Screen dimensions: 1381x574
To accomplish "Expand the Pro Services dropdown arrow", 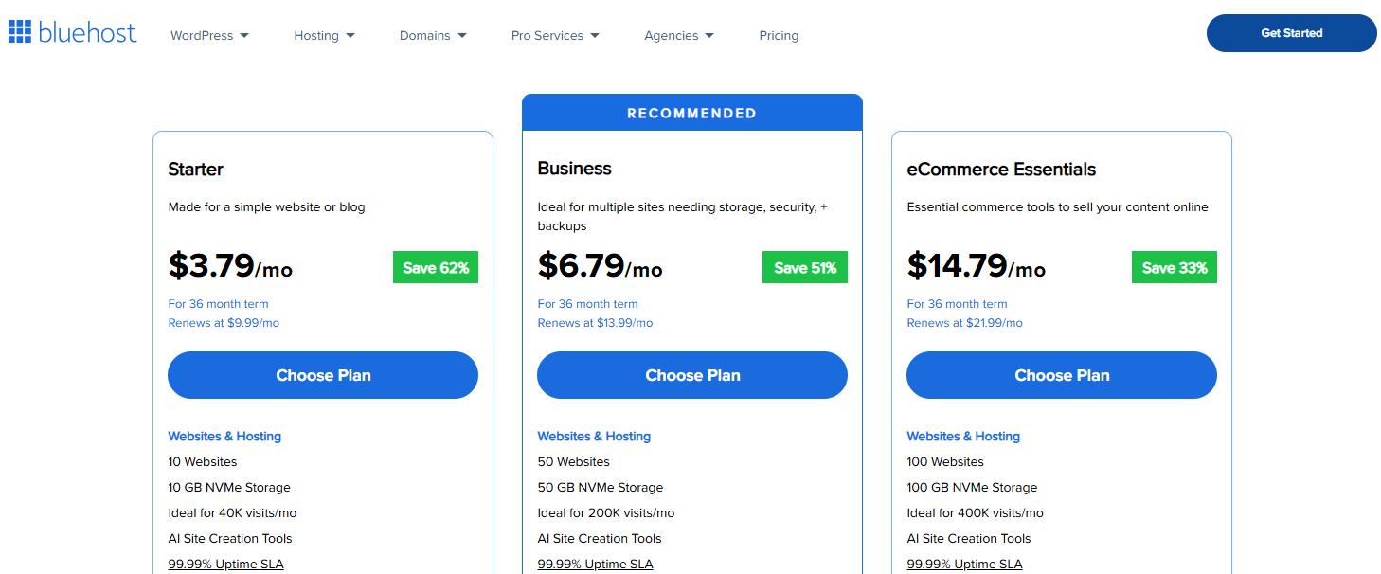I will [595, 36].
